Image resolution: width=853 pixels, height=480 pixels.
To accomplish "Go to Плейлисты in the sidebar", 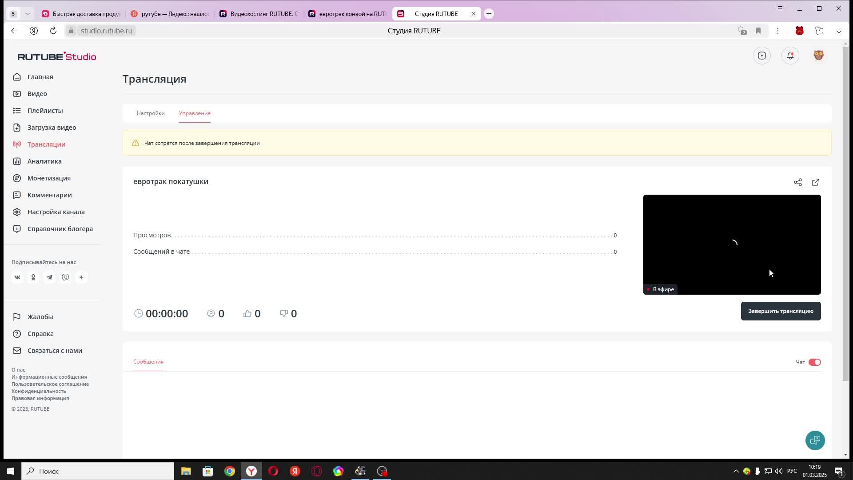I will tap(45, 111).
